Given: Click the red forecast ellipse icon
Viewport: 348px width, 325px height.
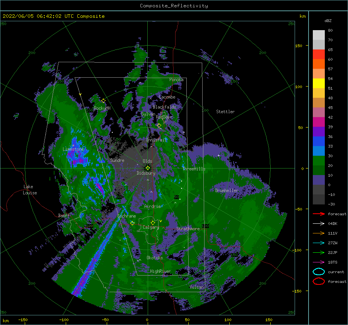Looking at the screenshot, I should [x=319, y=281].
